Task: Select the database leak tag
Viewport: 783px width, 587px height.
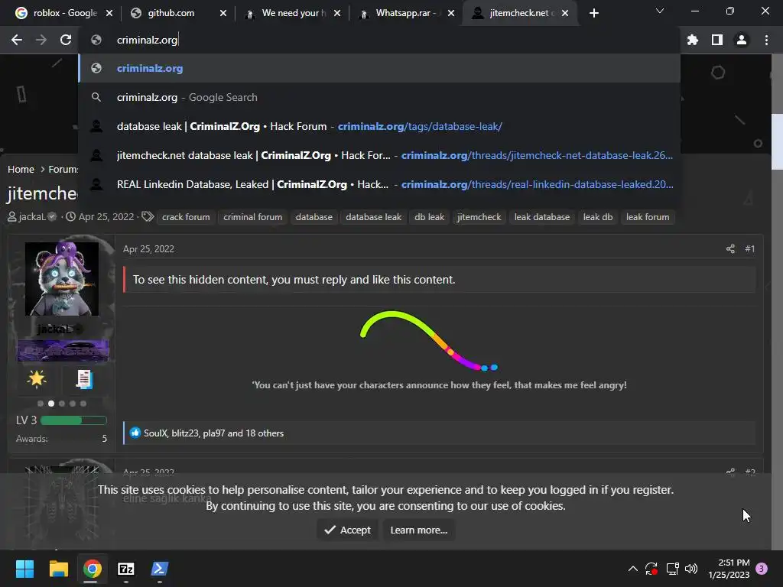Action: point(373,217)
